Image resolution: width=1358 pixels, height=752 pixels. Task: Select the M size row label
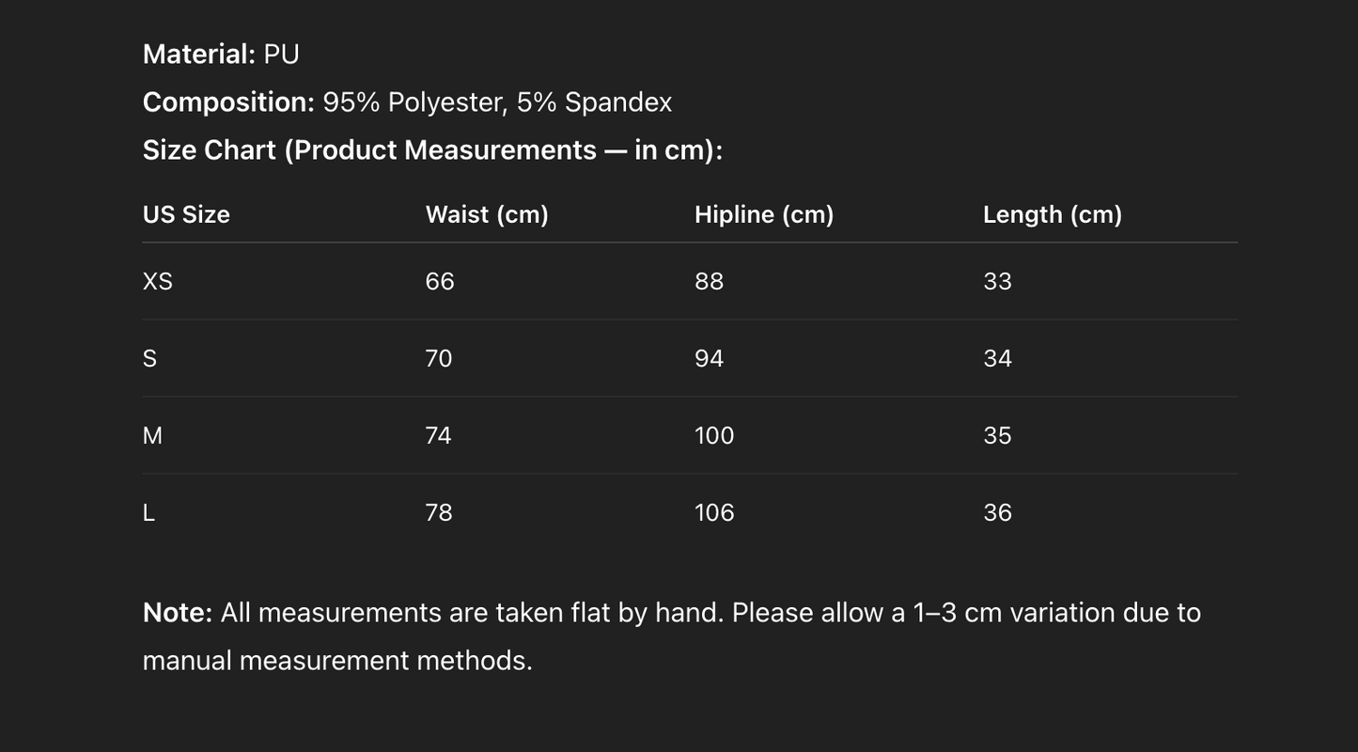[152, 436]
